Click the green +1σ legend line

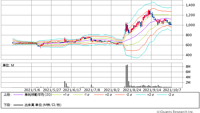57,95
